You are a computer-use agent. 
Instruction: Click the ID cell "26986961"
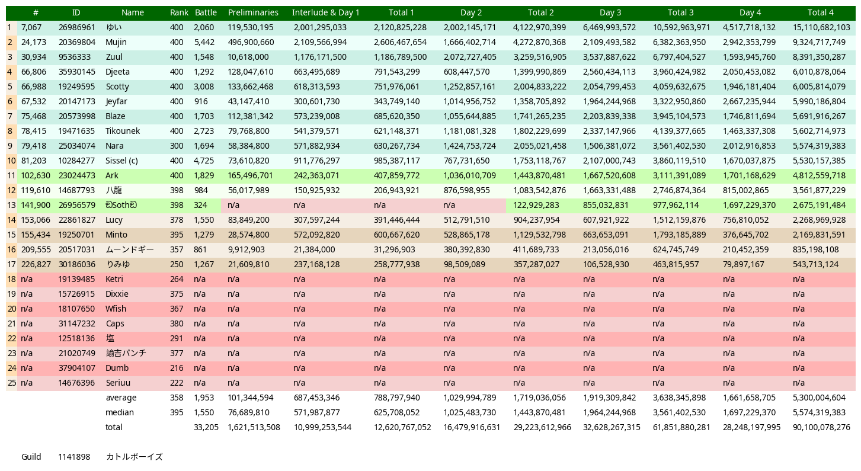pos(76,27)
